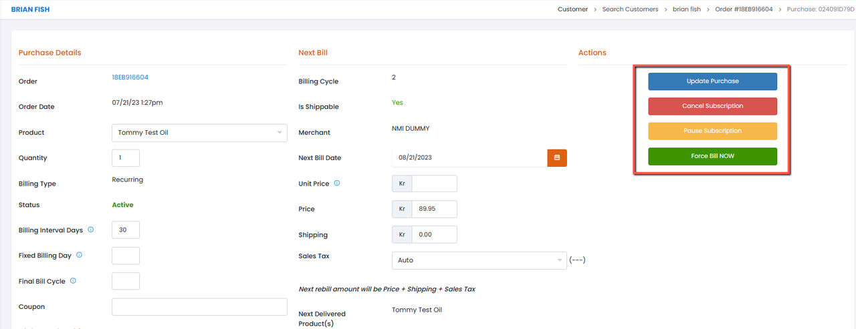Click the Price input showing 89.95
Viewport: 856px width, 329px height.
click(434, 209)
